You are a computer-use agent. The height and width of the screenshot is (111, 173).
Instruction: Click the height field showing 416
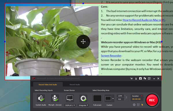point(120,99)
